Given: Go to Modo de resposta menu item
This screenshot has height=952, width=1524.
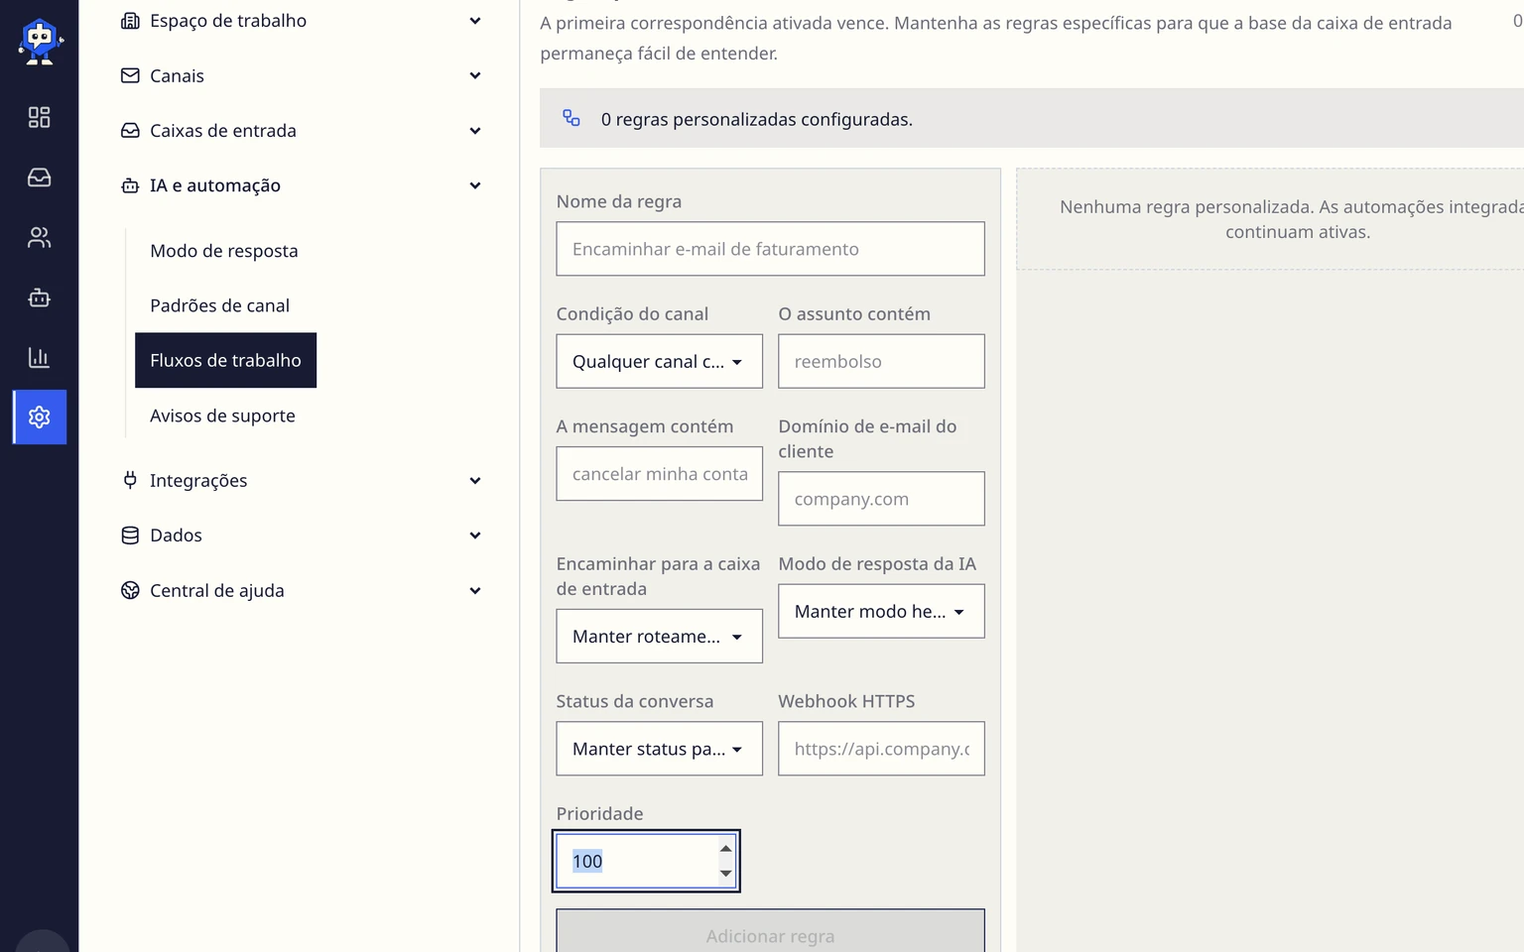Looking at the screenshot, I should pyautogui.click(x=224, y=251).
